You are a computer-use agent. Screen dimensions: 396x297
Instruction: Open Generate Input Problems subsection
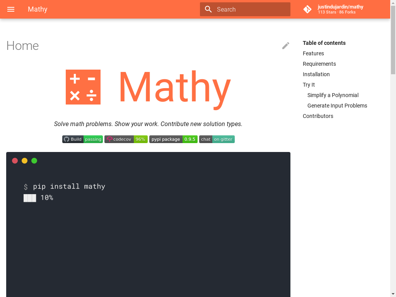point(337,106)
